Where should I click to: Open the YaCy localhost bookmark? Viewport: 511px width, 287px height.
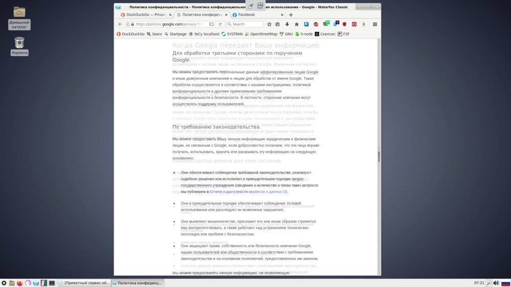click(x=204, y=34)
